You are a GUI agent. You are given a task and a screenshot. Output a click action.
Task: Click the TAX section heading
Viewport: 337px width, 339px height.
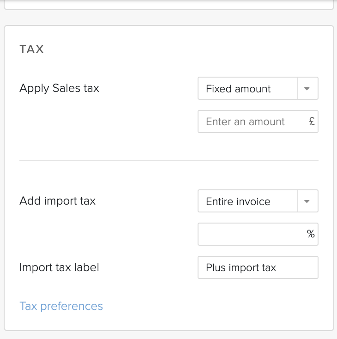click(x=31, y=49)
